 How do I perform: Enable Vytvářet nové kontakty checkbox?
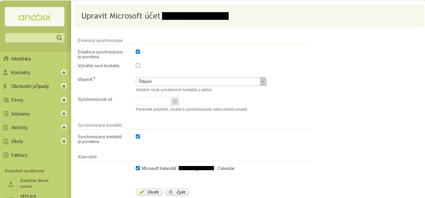click(x=138, y=66)
